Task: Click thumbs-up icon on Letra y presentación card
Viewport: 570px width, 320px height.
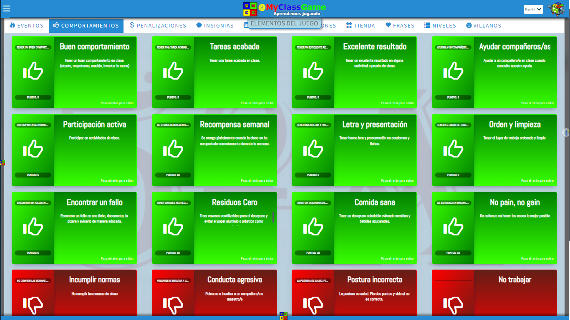Action: (x=313, y=148)
